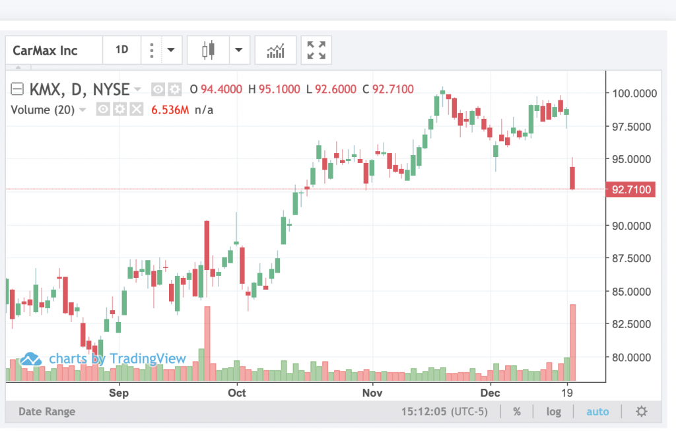
Task: Click the 15:12:05 (UTC-5) timezone label
Action: point(446,412)
